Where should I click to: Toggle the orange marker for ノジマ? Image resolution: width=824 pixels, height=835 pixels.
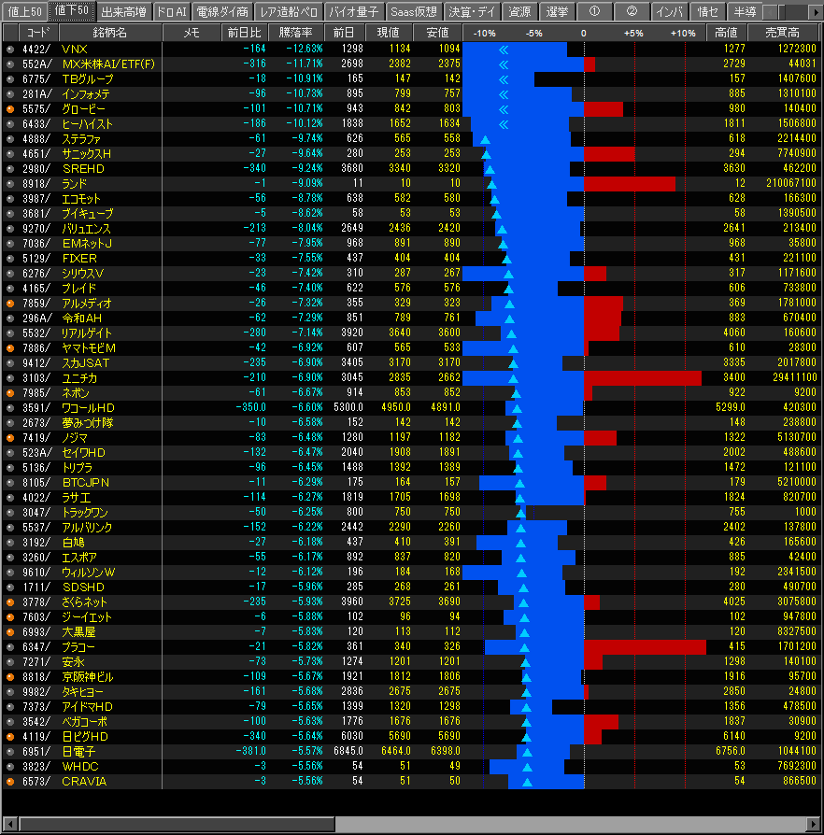[x=10, y=438]
